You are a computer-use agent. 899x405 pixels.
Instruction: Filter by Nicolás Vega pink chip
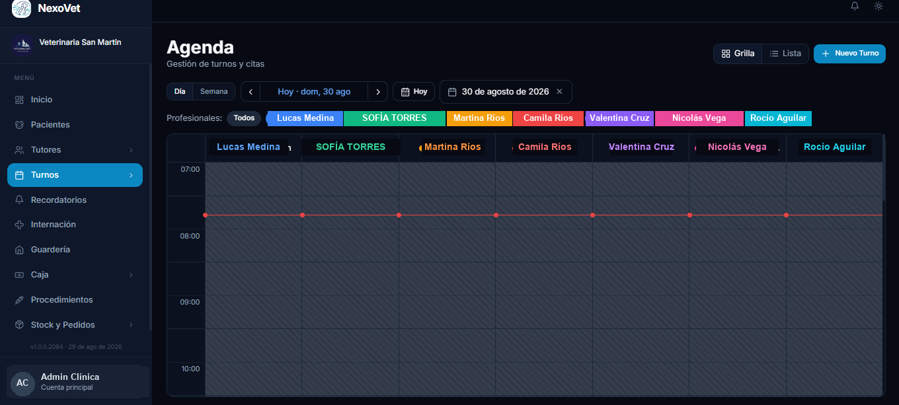coord(699,118)
